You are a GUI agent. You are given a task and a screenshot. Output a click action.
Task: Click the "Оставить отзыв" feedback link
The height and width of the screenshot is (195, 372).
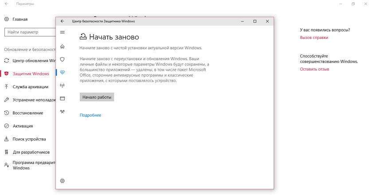(x=314, y=69)
